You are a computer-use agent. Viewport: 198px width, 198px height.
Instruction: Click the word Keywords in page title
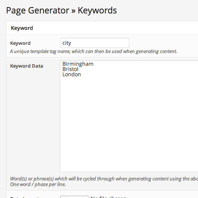[97, 10]
